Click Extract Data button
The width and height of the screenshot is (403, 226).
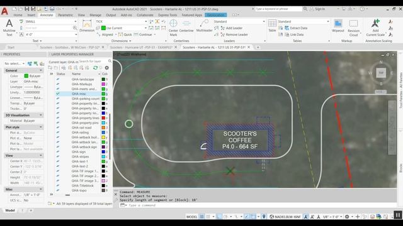click(x=296, y=28)
